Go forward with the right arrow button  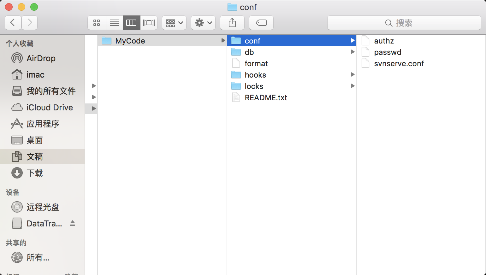tap(30, 23)
